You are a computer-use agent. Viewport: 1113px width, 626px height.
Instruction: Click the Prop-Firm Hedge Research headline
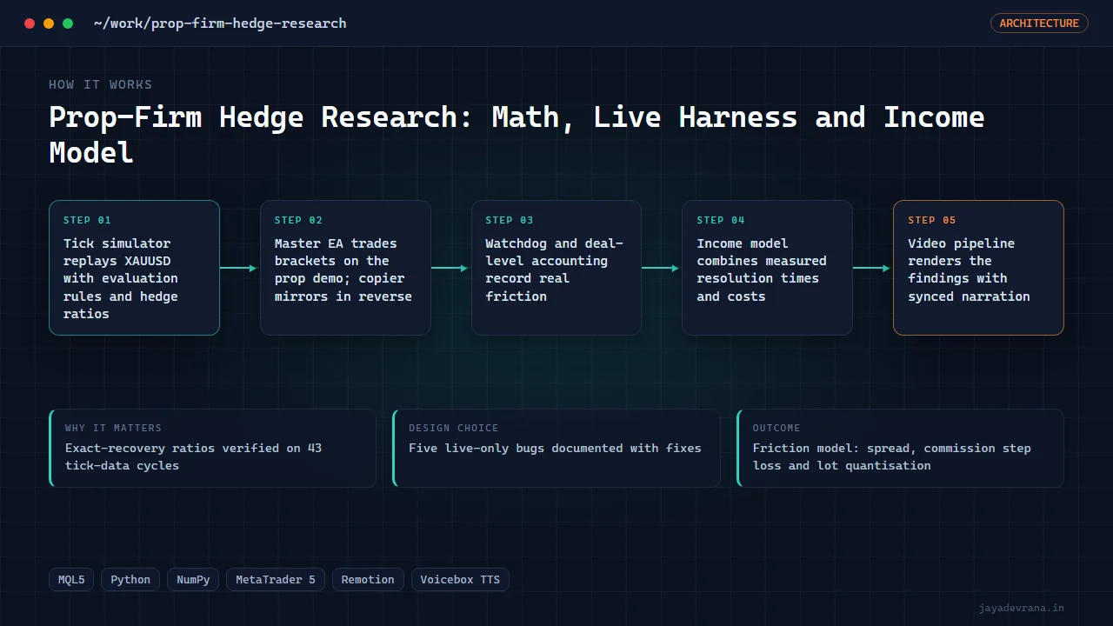click(x=517, y=134)
